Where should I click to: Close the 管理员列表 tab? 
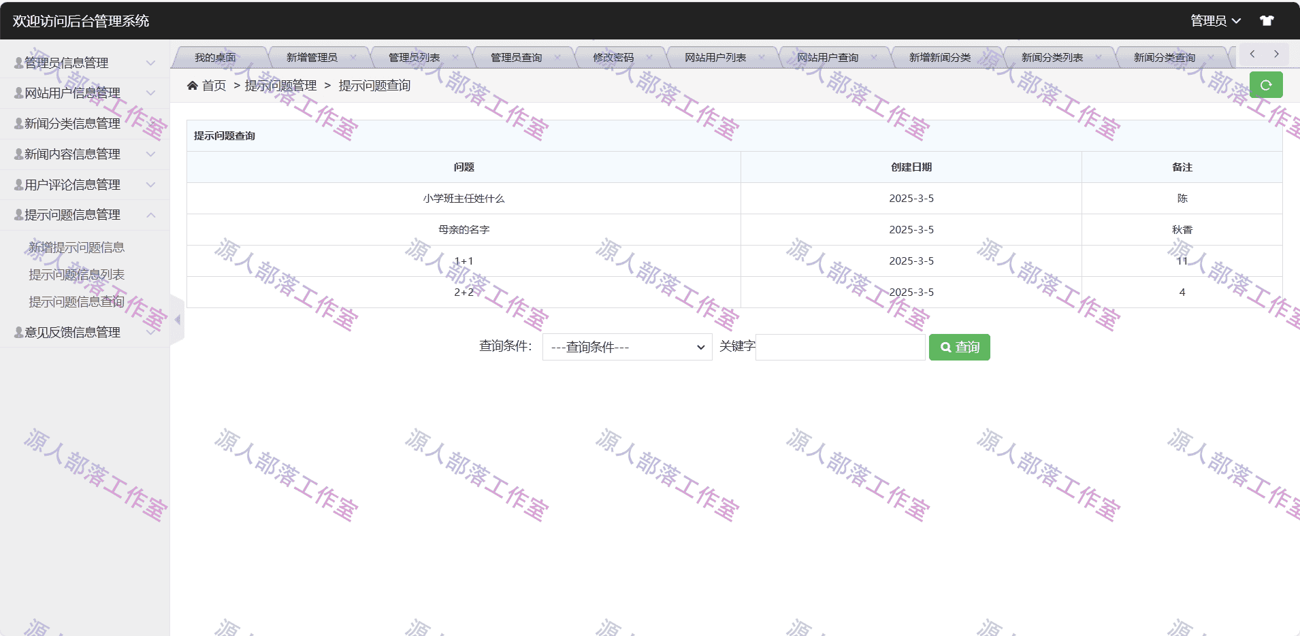point(455,57)
